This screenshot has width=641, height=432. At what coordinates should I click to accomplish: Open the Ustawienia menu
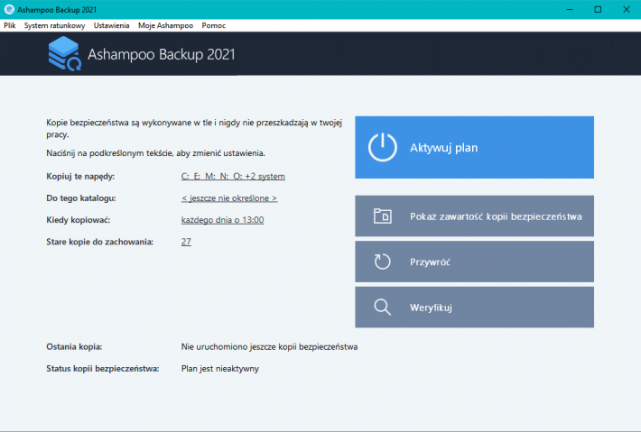click(111, 25)
